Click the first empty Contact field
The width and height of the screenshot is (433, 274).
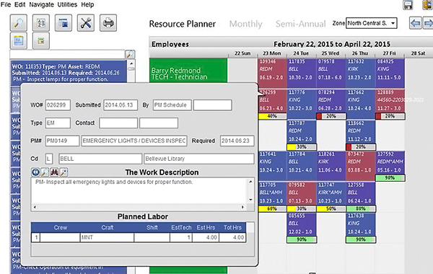coord(118,123)
